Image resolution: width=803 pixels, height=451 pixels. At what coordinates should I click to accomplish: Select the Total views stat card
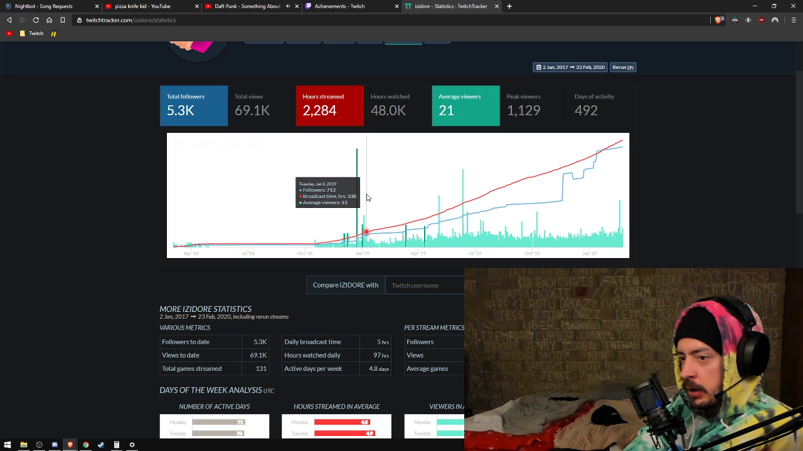coord(262,106)
